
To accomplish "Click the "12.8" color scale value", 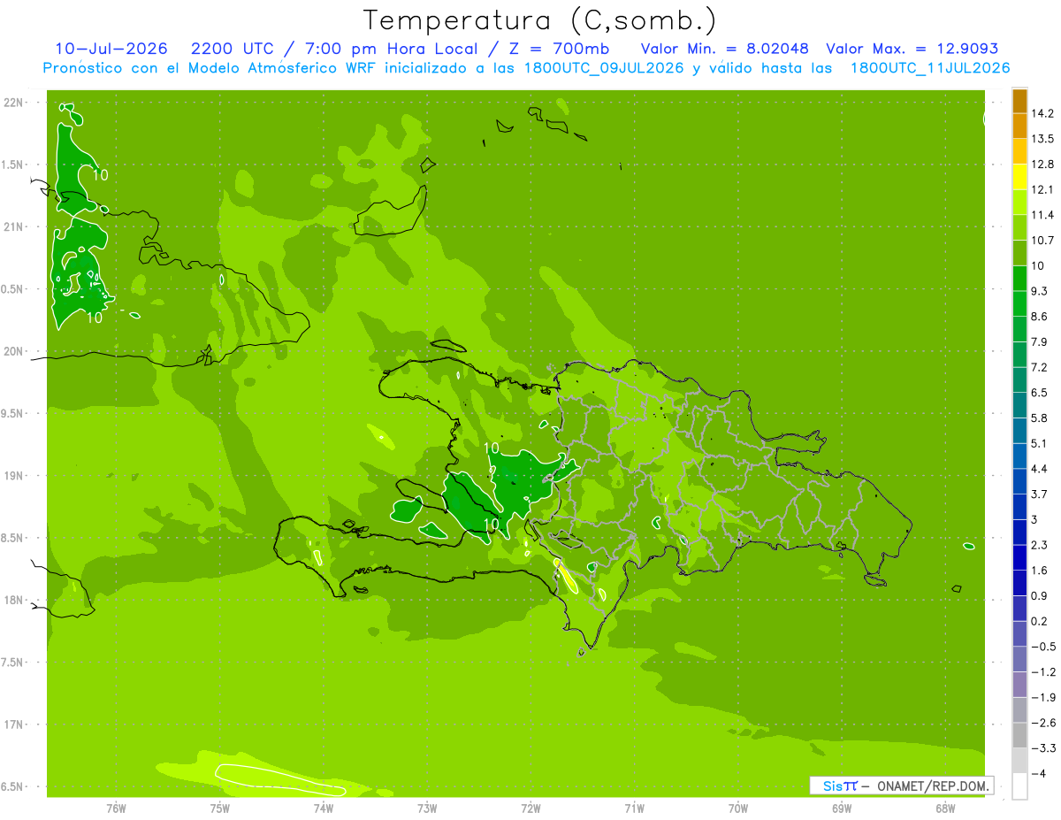I will [1043, 165].
